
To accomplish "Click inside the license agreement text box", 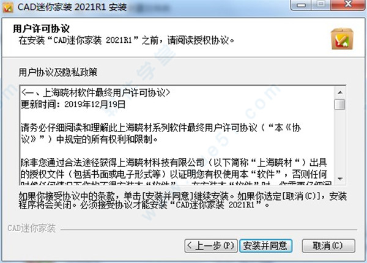I will point(177,136).
